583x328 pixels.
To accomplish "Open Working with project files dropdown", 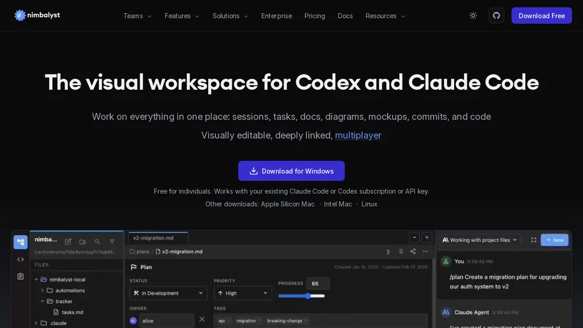I will 480,240.
